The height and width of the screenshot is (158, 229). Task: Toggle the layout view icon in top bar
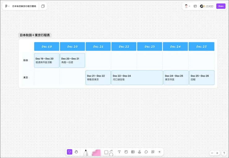tap(195, 6)
